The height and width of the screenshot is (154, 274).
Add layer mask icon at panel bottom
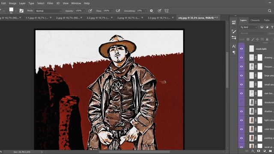tap(259, 151)
